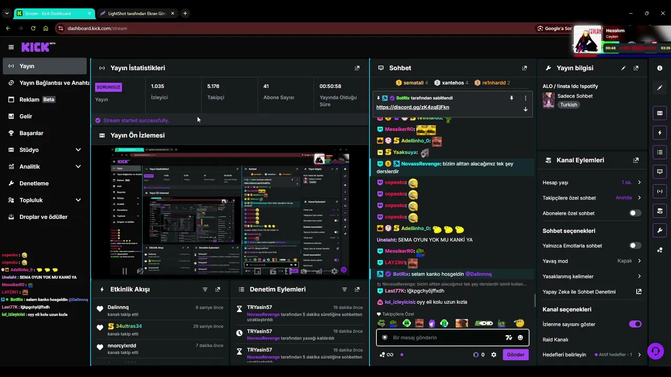Open the Gelir sidebar item

pyautogui.click(x=45, y=116)
